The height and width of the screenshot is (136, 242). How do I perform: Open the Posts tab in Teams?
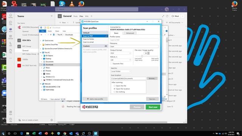point(76,16)
